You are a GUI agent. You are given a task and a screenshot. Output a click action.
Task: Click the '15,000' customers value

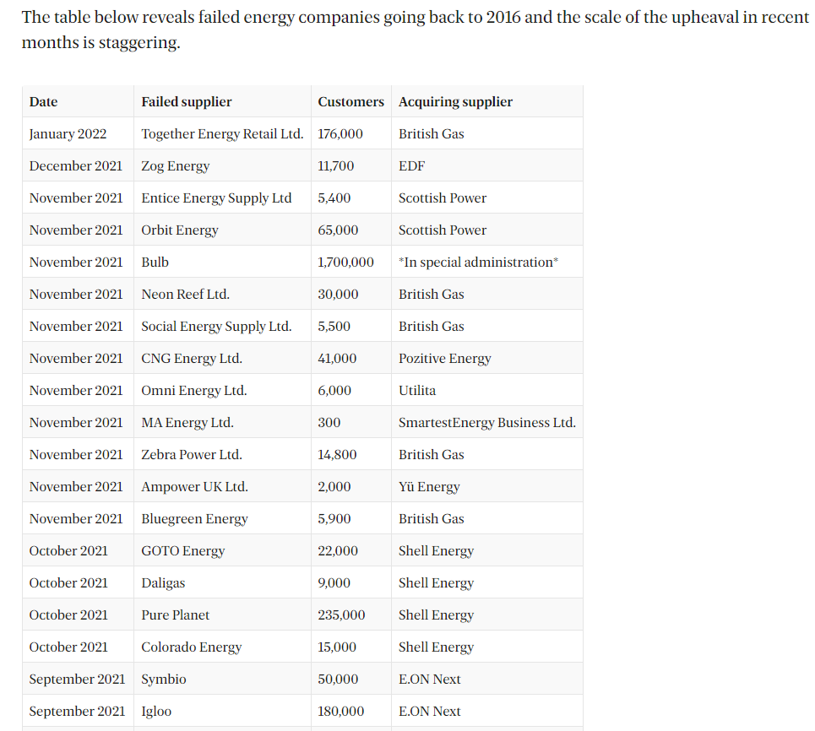tap(337, 647)
